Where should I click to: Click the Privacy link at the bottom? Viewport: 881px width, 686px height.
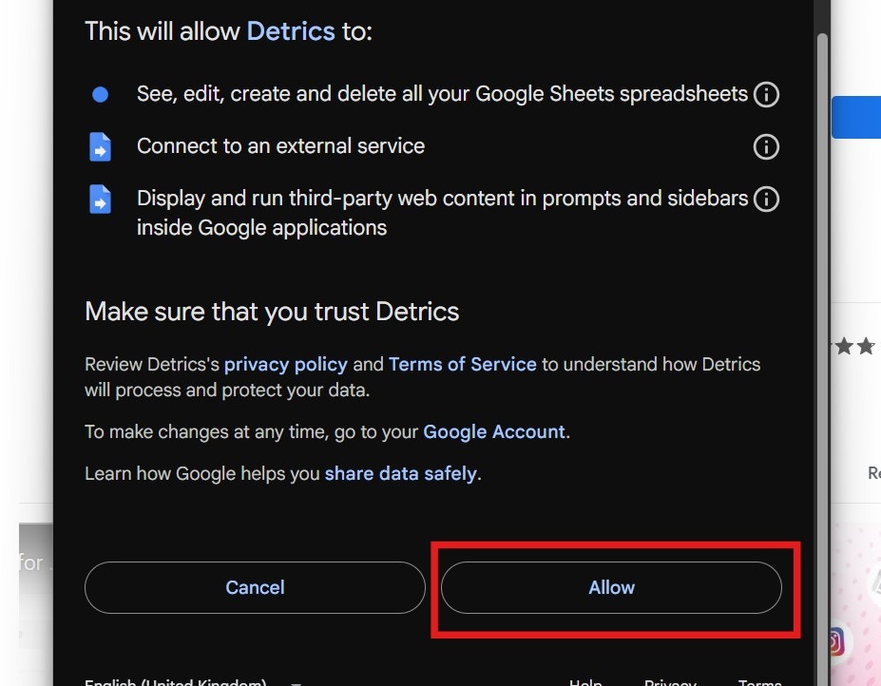(670, 681)
